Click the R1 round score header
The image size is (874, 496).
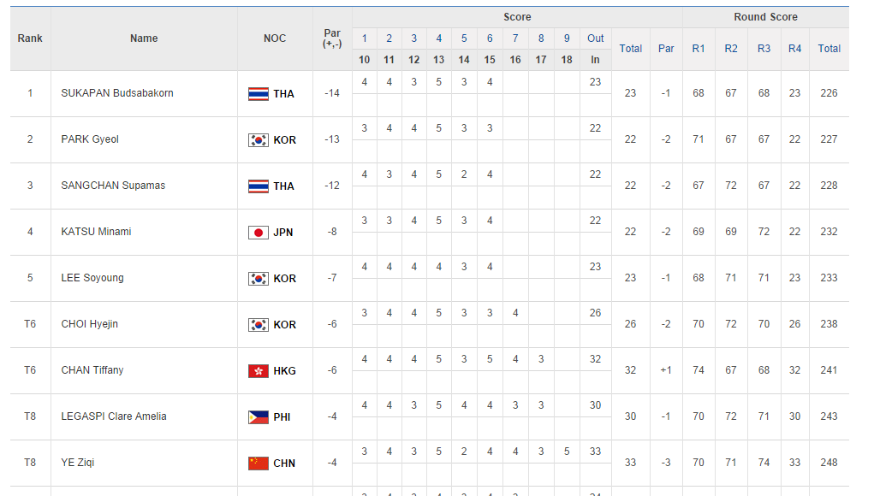pos(699,49)
